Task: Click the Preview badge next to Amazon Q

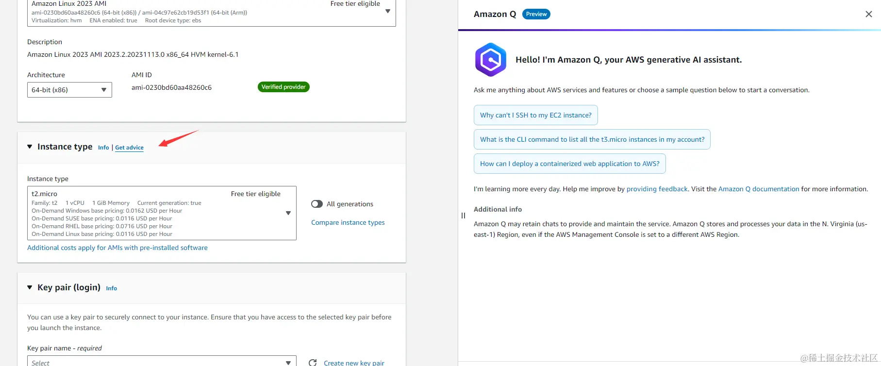Action: coord(536,14)
